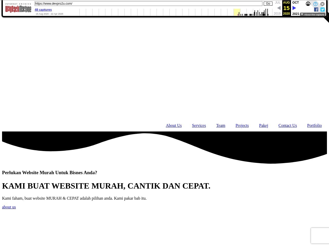Click the lowercase about us link
The height and width of the screenshot is (247, 329).
pyautogui.click(x=9, y=207)
